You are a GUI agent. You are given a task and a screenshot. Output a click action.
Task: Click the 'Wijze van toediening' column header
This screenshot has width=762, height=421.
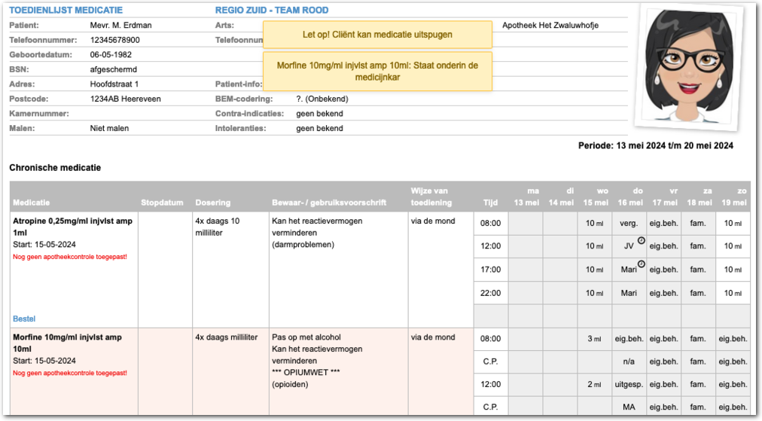[431, 197]
